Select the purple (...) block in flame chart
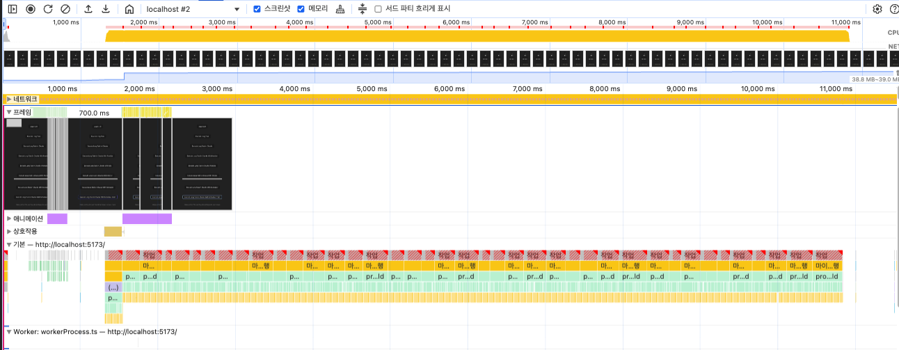899x350 pixels. coord(113,287)
